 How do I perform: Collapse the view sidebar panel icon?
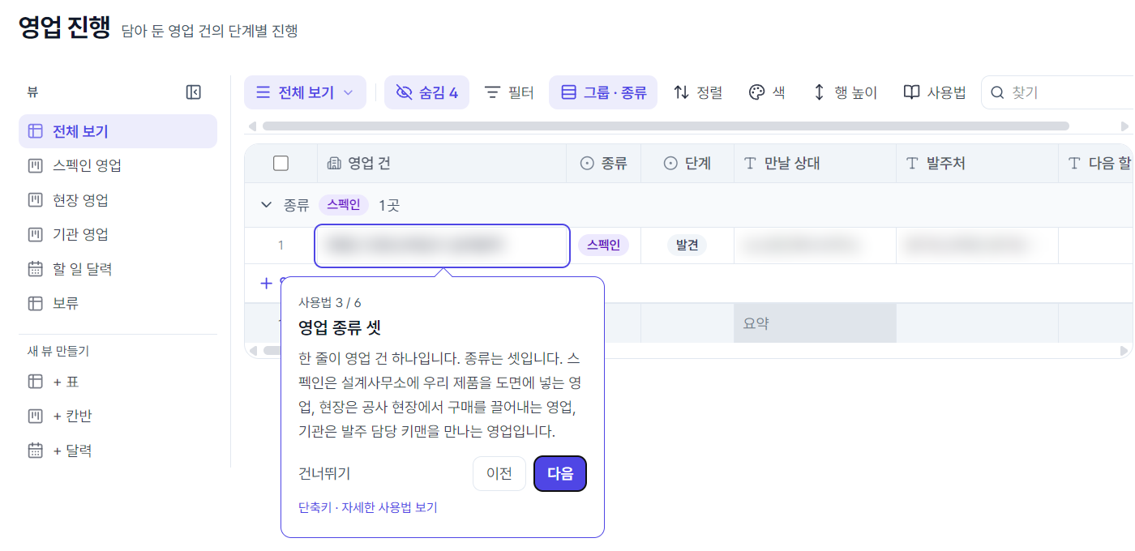[193, 92]
